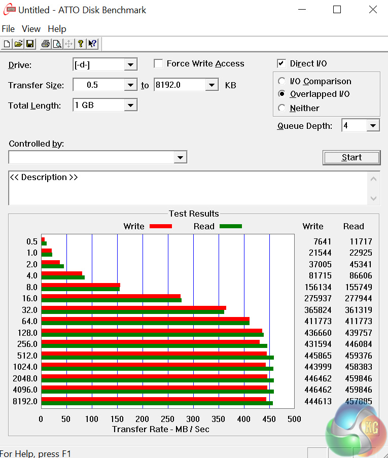388x458 pixels.
Task: Click the Open folder toolbar icon
Action: (18, 44)
